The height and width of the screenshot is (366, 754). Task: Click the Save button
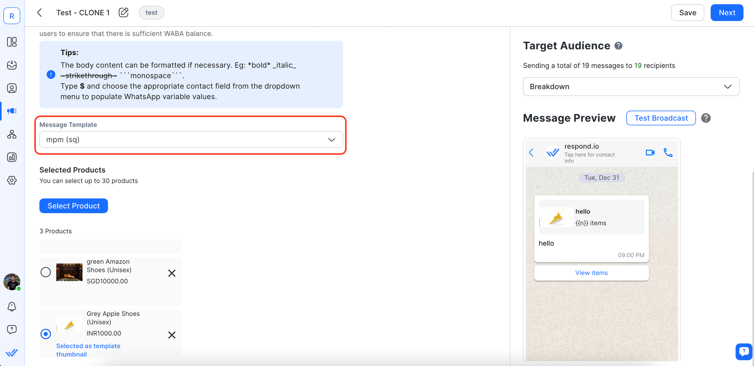[x=687, y=13]
